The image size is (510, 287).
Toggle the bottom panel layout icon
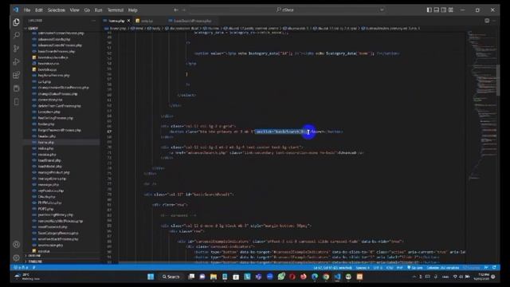(437, 10)
